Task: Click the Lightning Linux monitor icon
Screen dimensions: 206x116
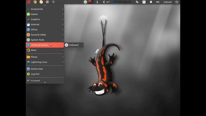Action: tap(28, 62)
